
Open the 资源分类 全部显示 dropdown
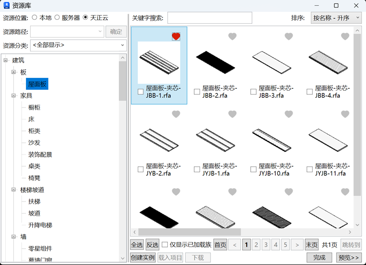(x=78, y=45)
